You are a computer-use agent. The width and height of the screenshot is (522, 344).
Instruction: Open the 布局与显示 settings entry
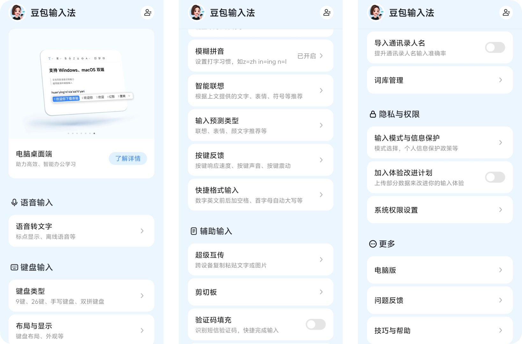point(81,329)
